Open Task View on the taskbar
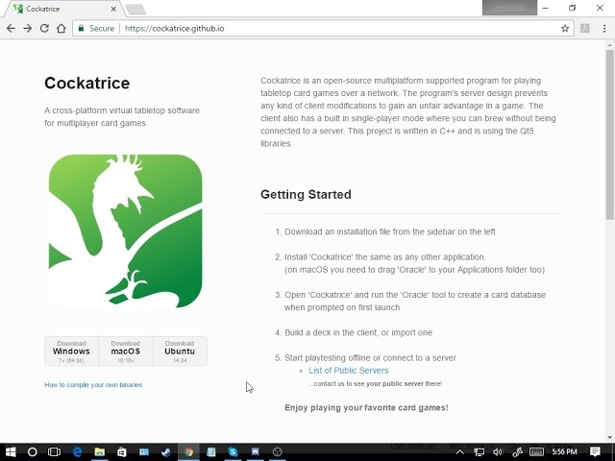 (54, 452)
